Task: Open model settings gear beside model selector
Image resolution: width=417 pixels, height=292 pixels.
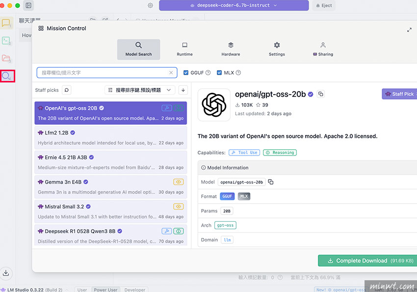Action: pyautogui.click(x=150, y=5)
